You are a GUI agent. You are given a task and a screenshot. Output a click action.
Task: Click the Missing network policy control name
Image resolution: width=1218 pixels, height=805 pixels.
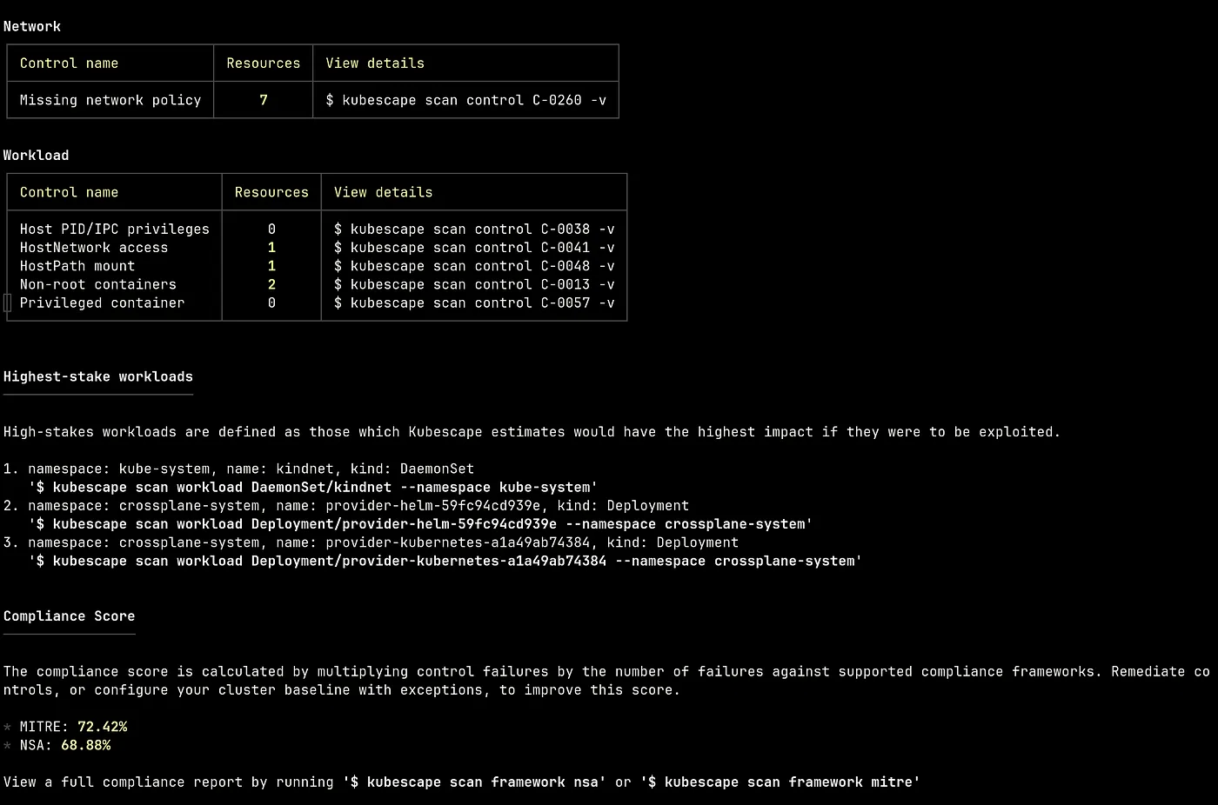(109, 99)
